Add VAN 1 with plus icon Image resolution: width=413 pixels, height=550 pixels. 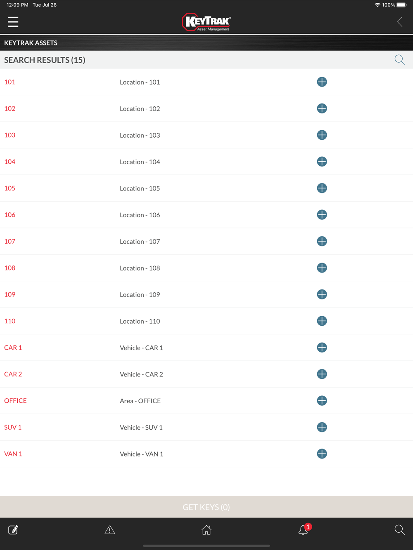pyautogui.click(x=322, y=454)
